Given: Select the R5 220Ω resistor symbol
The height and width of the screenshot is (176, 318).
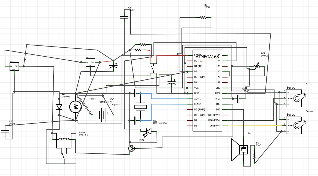Looking at the screenshot, I should point(203,18).
